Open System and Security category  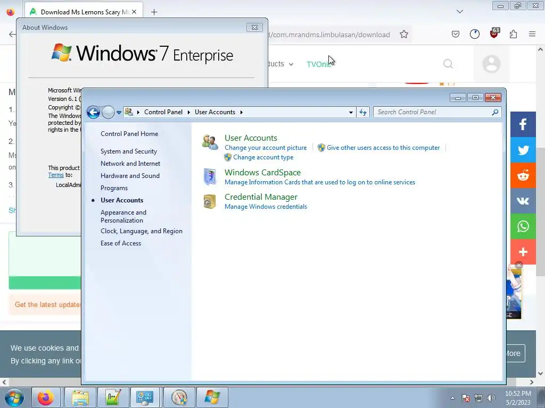point(129,151)
